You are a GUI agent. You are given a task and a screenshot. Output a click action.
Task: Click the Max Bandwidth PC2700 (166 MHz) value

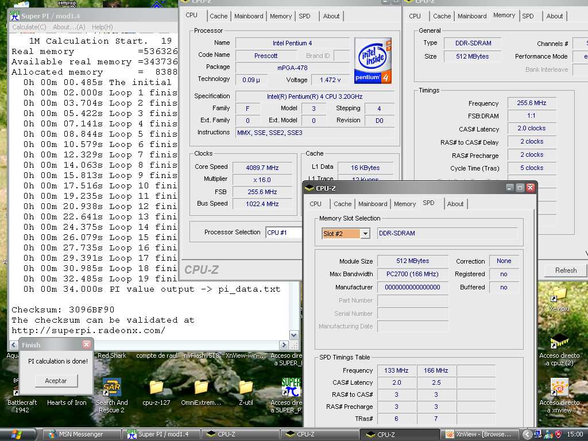point(412,274)
